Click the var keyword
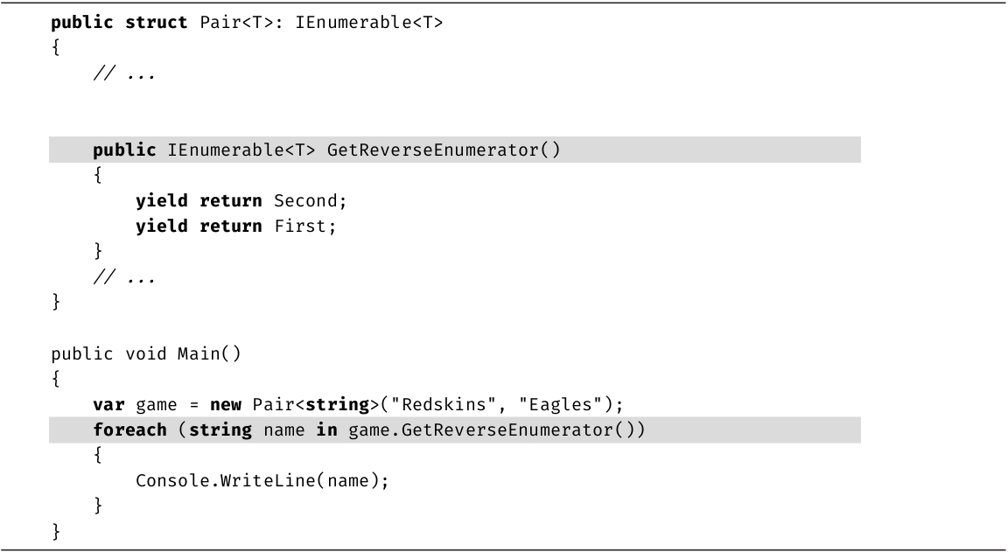1008x552 pixels. [x=109, y=405]
